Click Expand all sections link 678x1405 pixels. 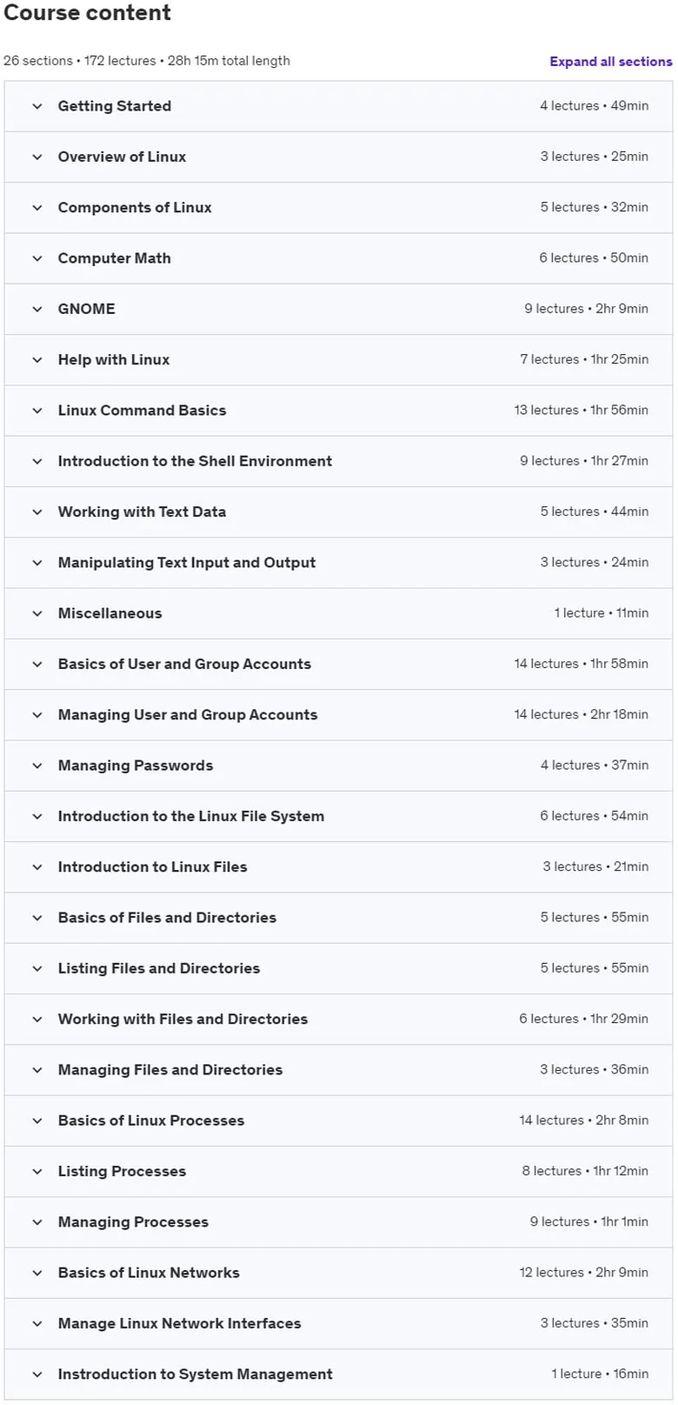(x=610, y=62)
